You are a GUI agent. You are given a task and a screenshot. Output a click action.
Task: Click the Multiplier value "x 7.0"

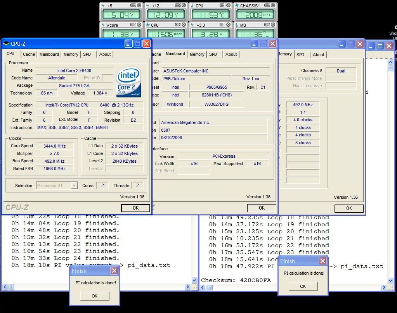click(54, 153)
